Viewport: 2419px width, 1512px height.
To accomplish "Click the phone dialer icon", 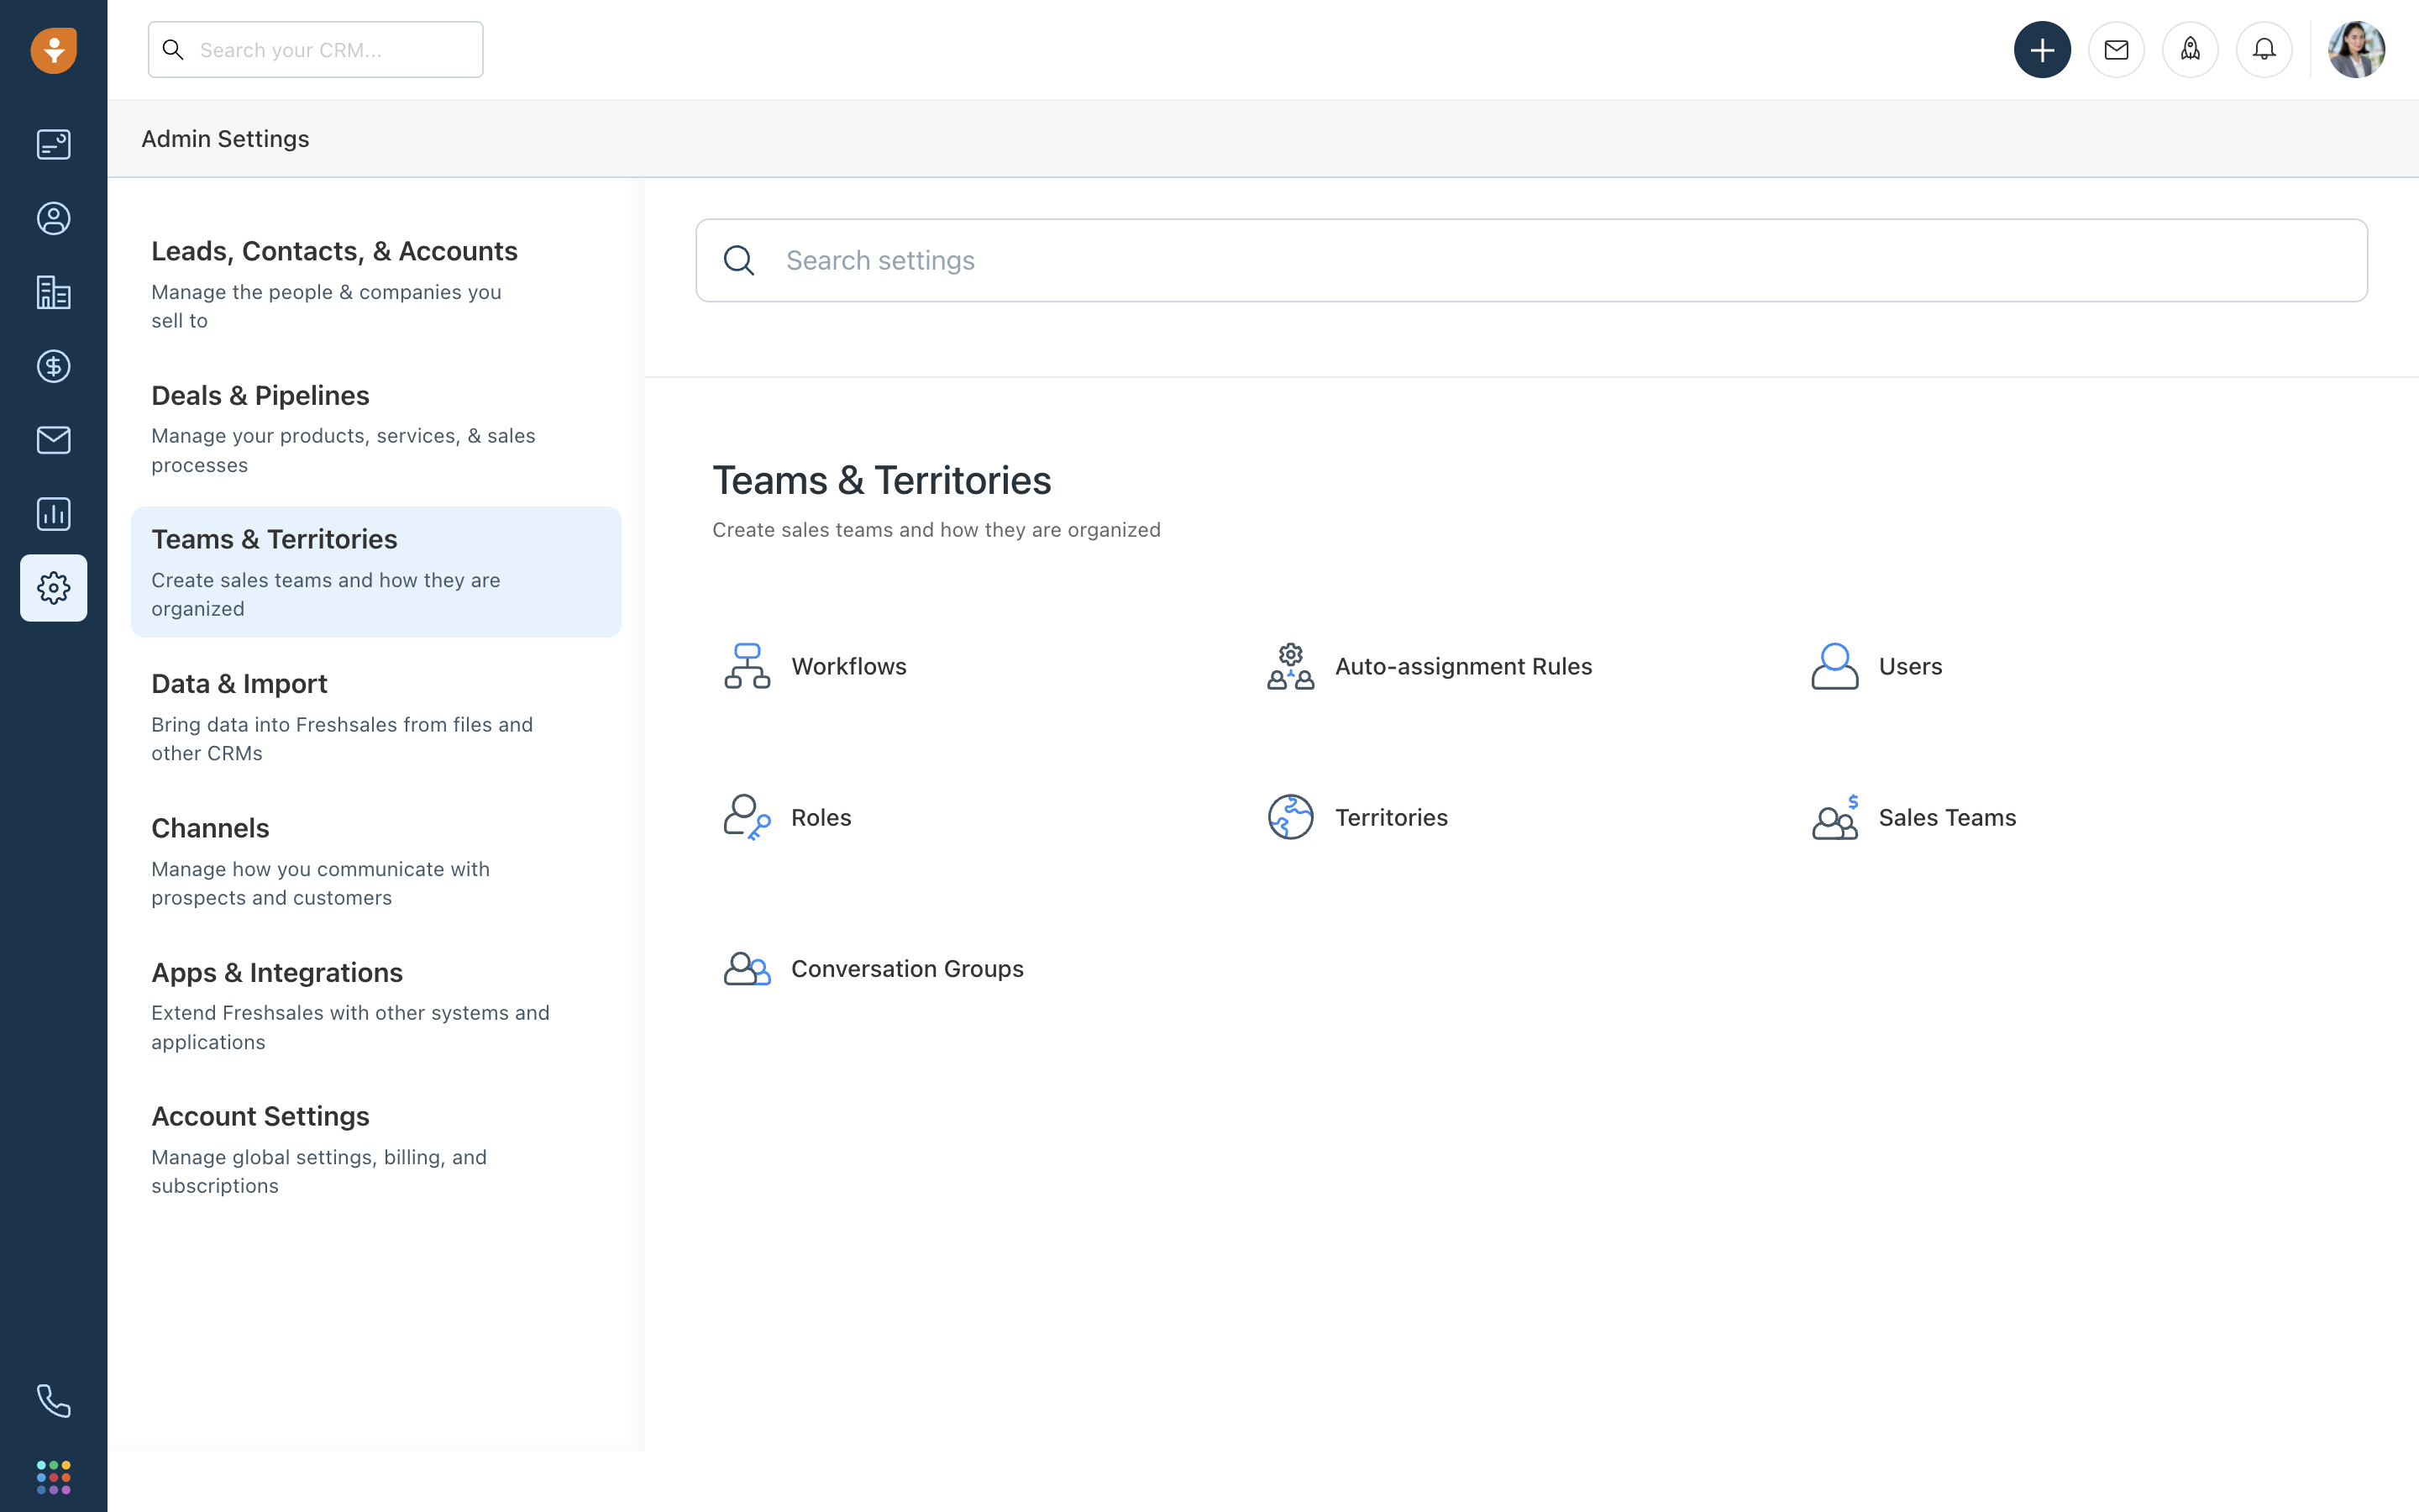I will pos(53,1400).
